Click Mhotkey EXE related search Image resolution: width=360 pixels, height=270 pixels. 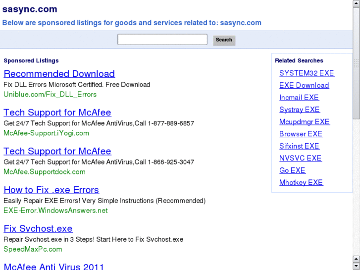click(x=301, y=182)
